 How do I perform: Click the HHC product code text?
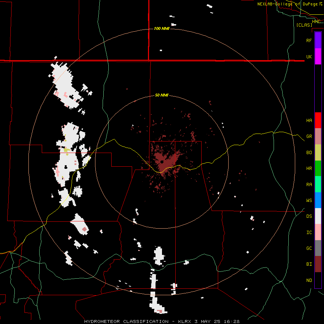(316, 22)
